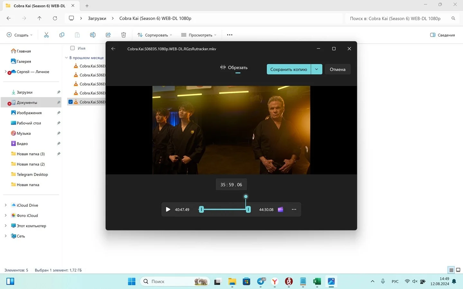Open Excel from the taskbar
The image size is (463, 289).
tap(317, 282)
